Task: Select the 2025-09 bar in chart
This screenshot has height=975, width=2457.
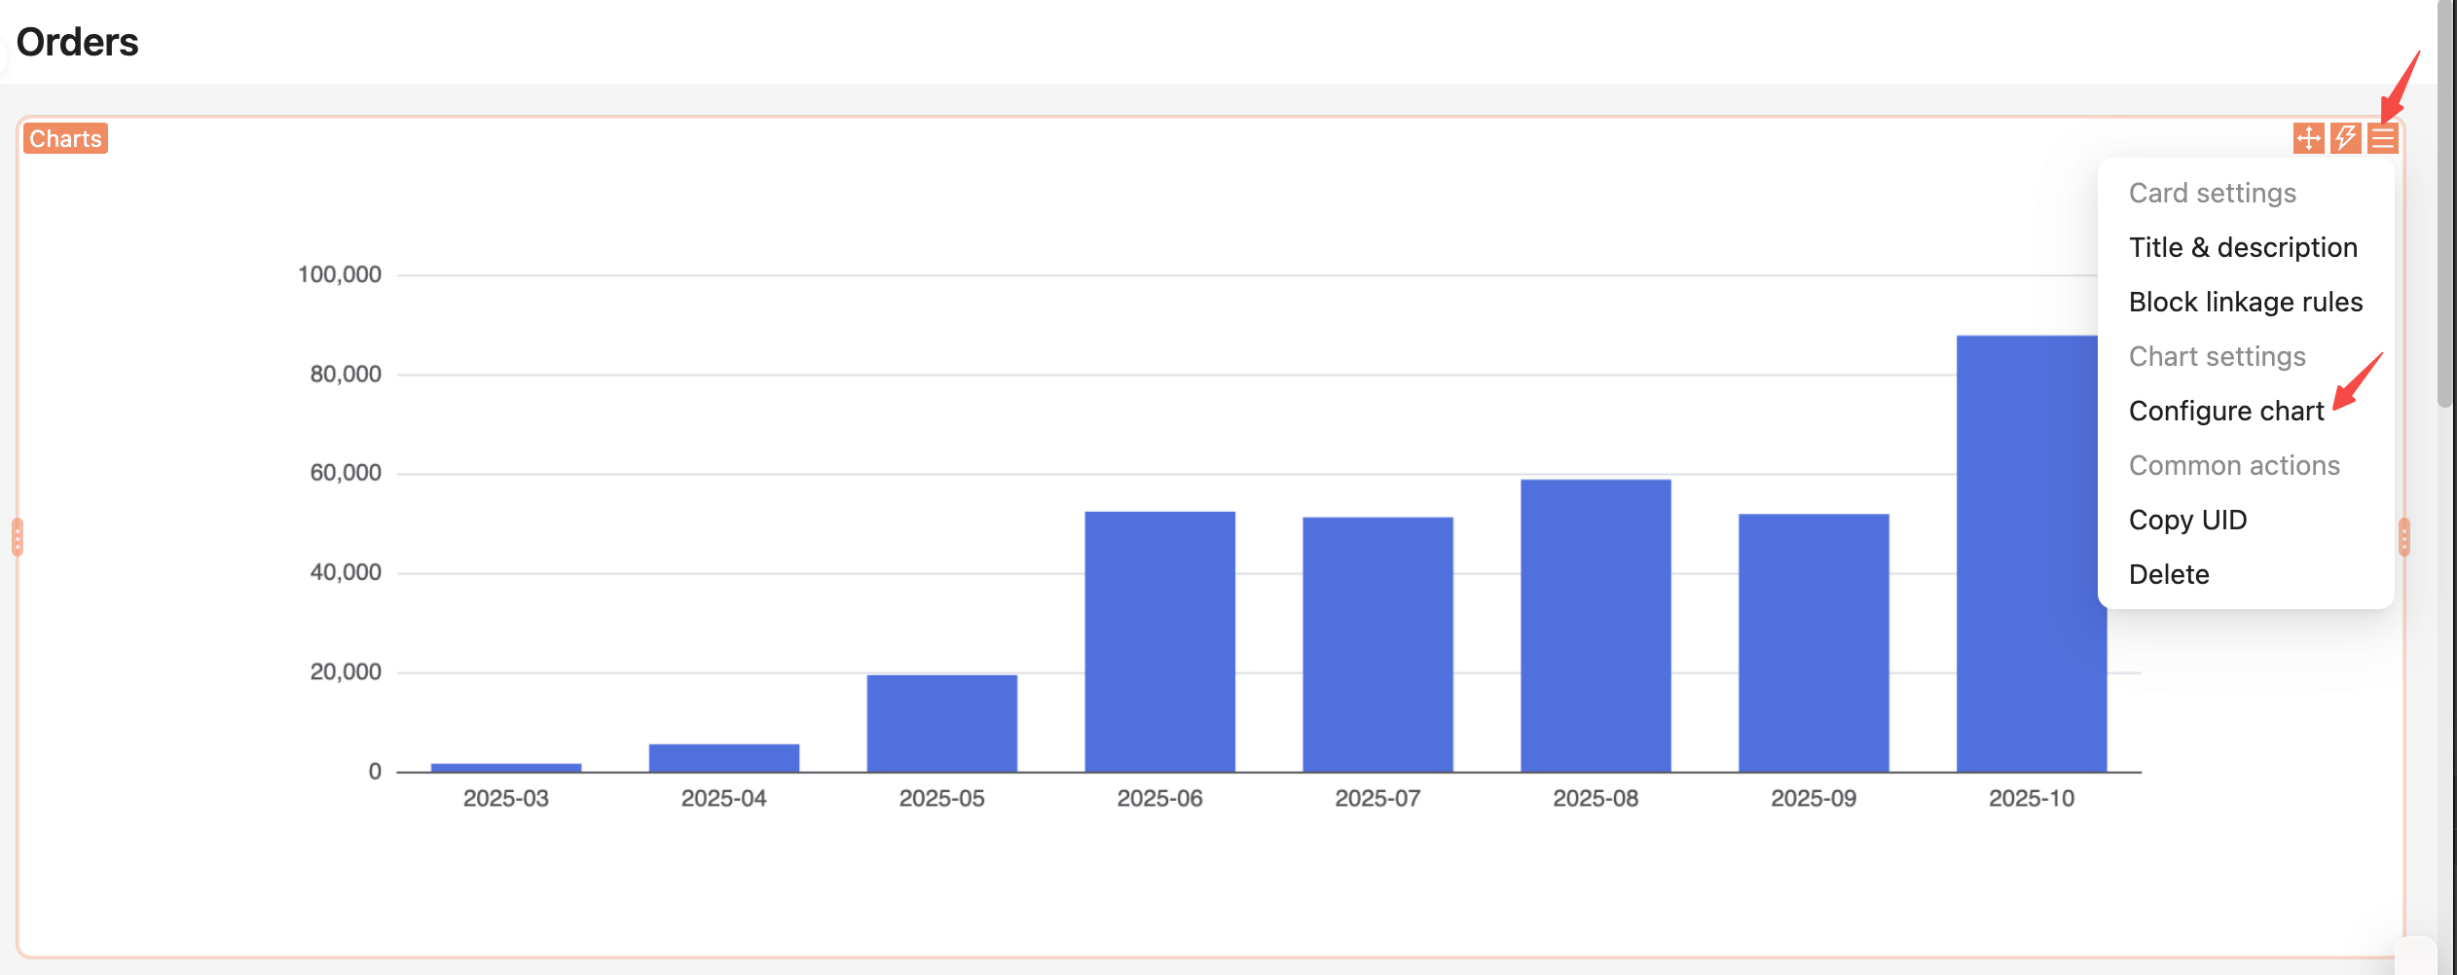Action: [1814, 643]
